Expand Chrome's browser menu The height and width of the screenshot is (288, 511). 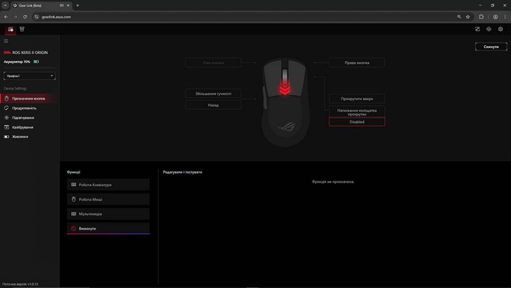click(505, 16)
